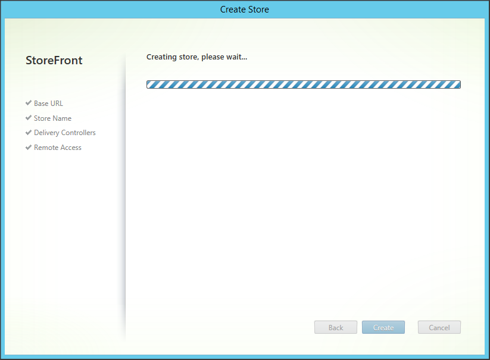Click the checkmark icon beside Remote Access
Image resolution: width=490 pixels, height=360 pixels.
pyautogui.click(x=29, y=147)
